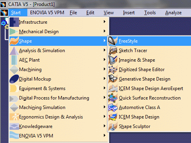Click the orange Shape category icon
This screenshot has height=143, width=191.
[x=14, y=41]
